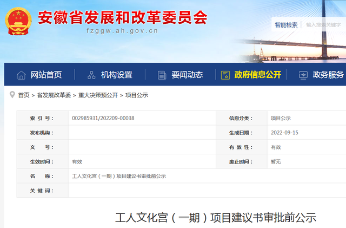Image resolution: width=346 pixels, height=228 pixels.
Task: Click the national emblem logo
Action: coord(18,21)
